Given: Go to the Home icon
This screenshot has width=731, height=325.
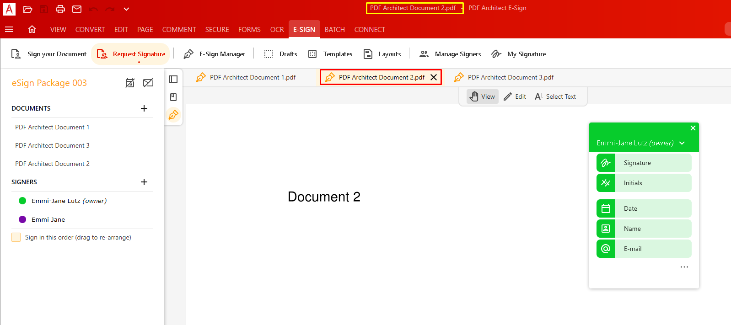Looking at the screenshot, I should 32,29.
